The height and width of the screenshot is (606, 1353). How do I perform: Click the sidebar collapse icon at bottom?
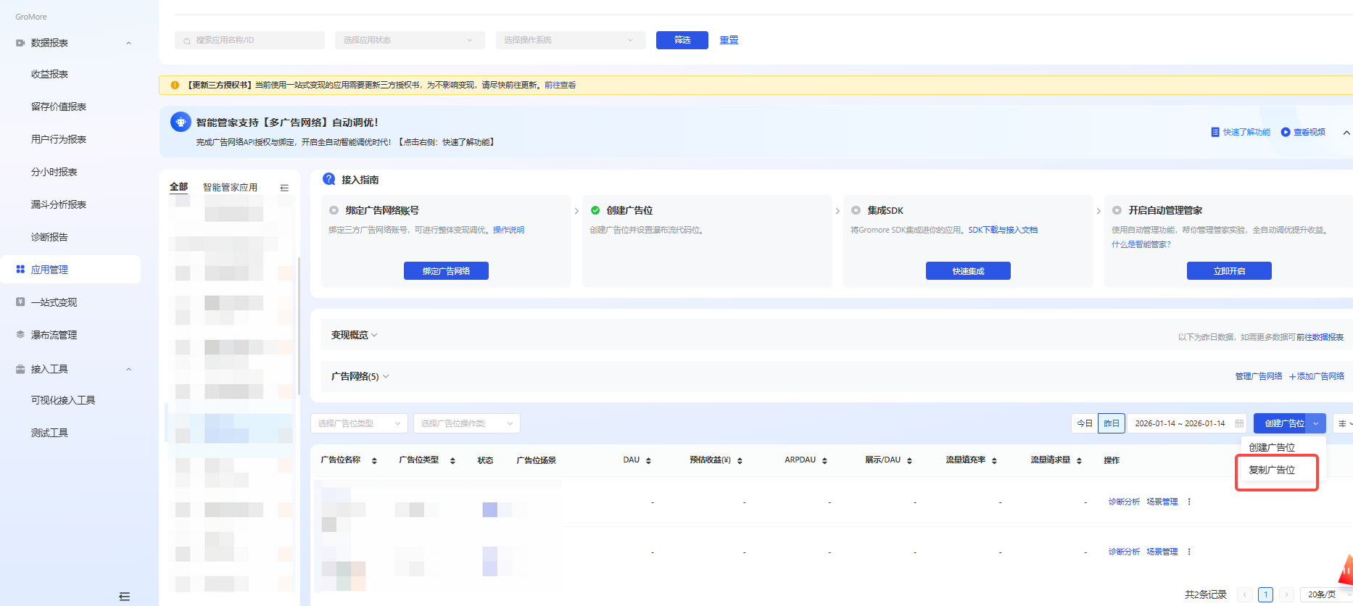124,597
